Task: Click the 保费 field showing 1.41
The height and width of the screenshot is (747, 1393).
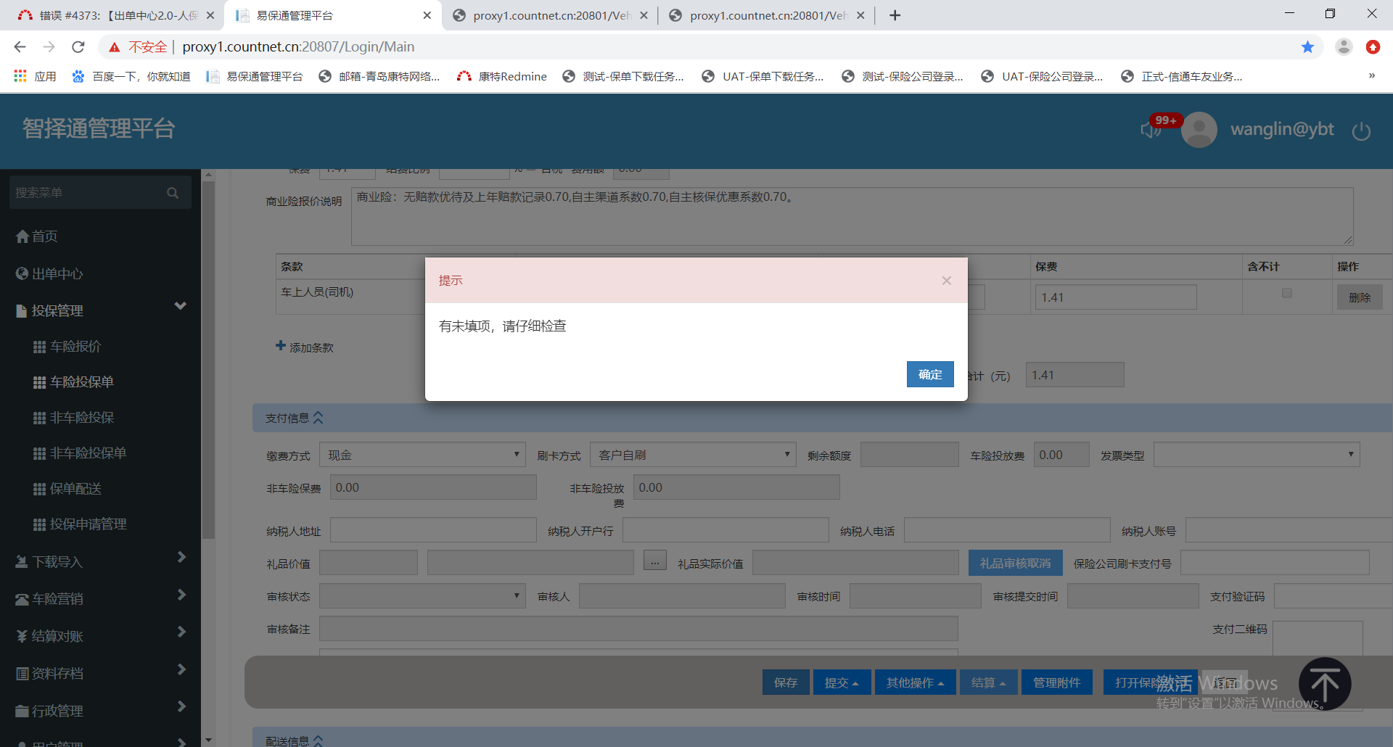Action: point(1116,297)
